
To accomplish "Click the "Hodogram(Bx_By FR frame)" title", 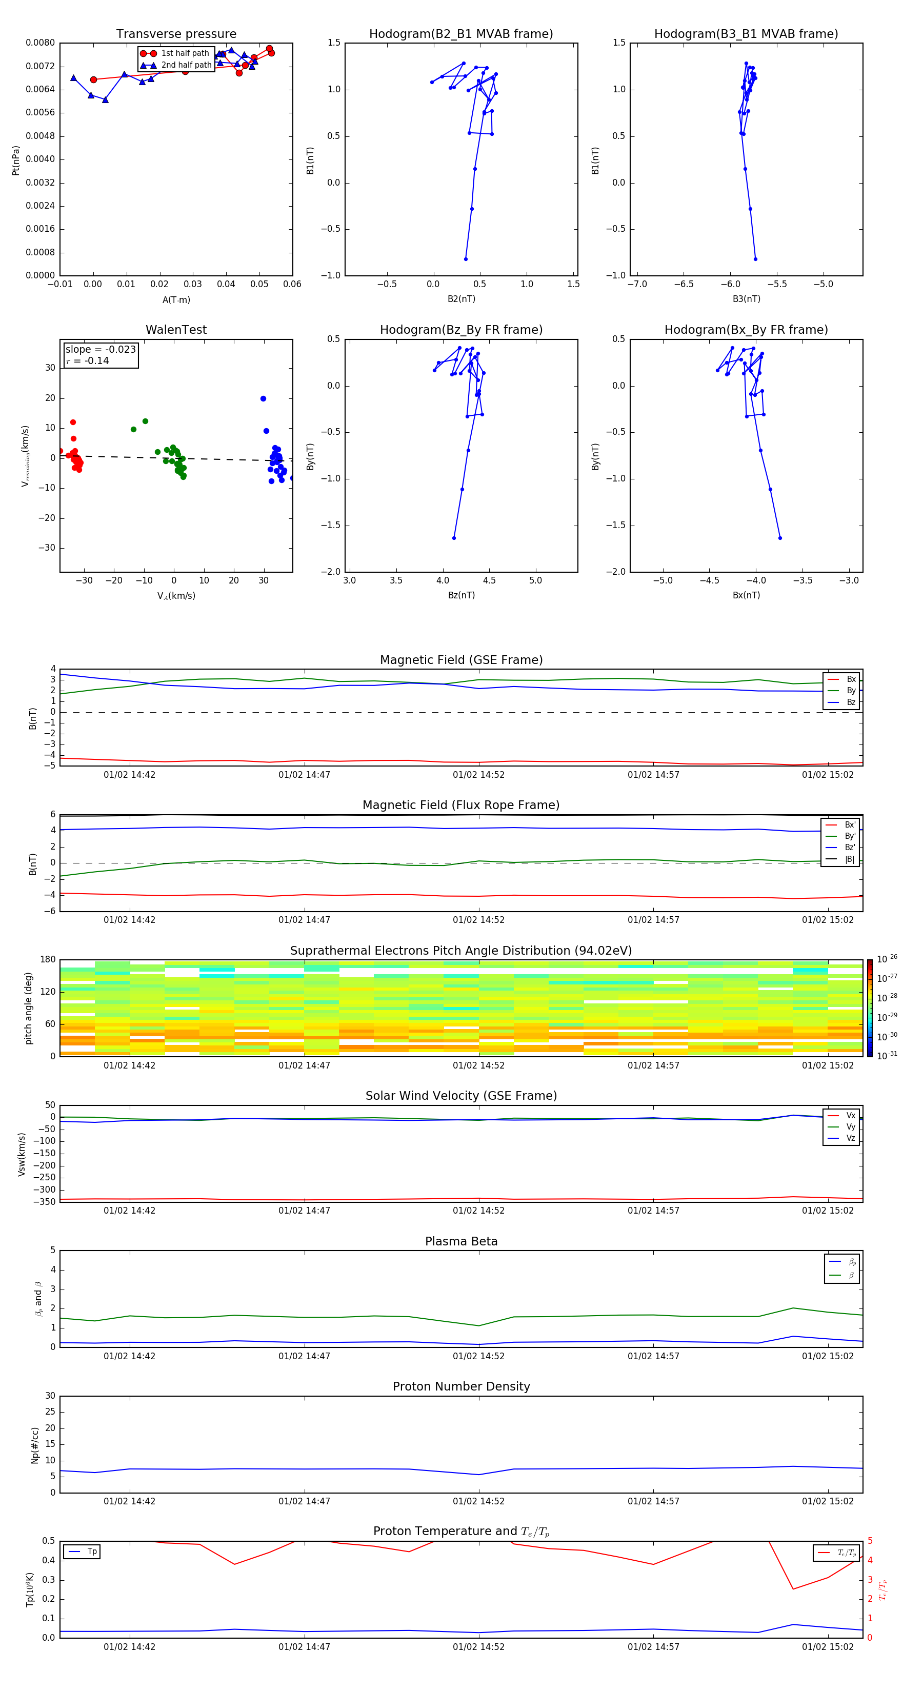I will click(746, 330).
